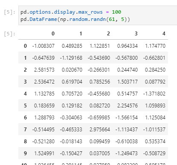Click cell value 1.524991
This screenshot has height=165, width=177.
(x=44, y=153)
